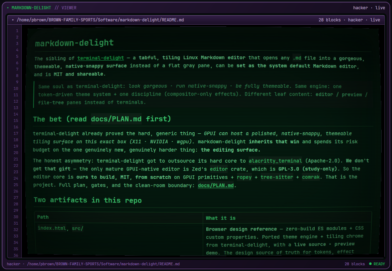Click line number 15 in the gutter
392x271 pixels.
coord(16,121)
